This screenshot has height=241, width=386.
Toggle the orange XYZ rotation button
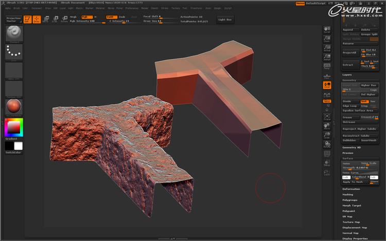327,101
